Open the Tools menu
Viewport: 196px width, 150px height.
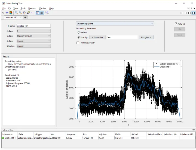pyautogui.click(x=23, y=8)
